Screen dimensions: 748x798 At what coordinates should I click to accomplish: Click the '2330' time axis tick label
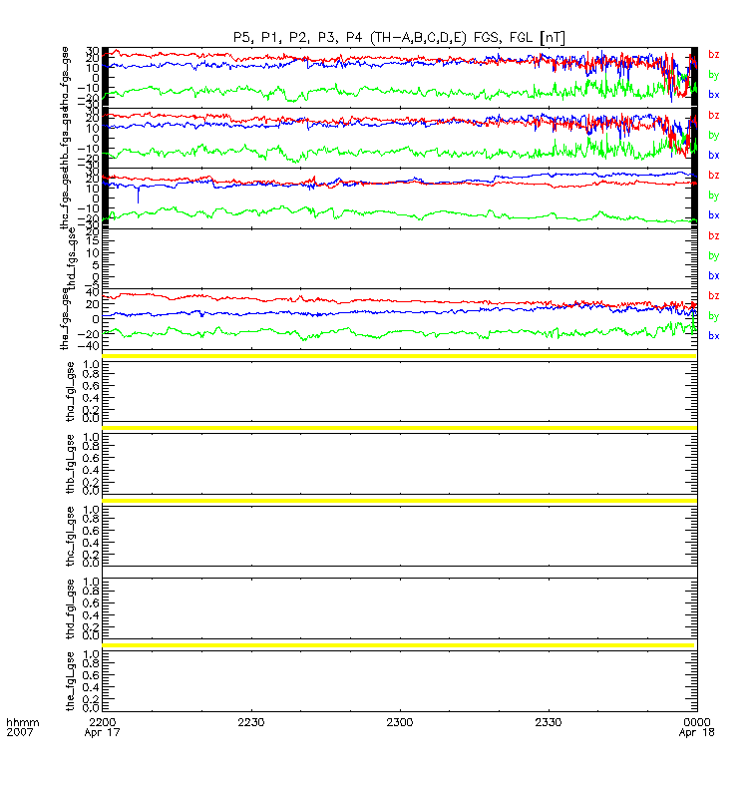pyautogui.click(x=548, y=722)
